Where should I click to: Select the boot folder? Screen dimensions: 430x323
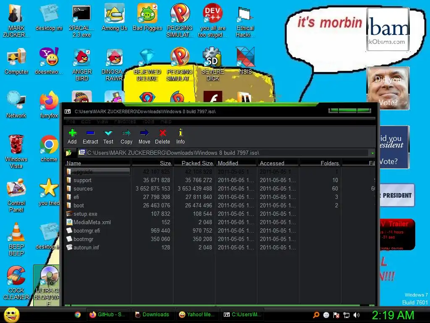79,205
